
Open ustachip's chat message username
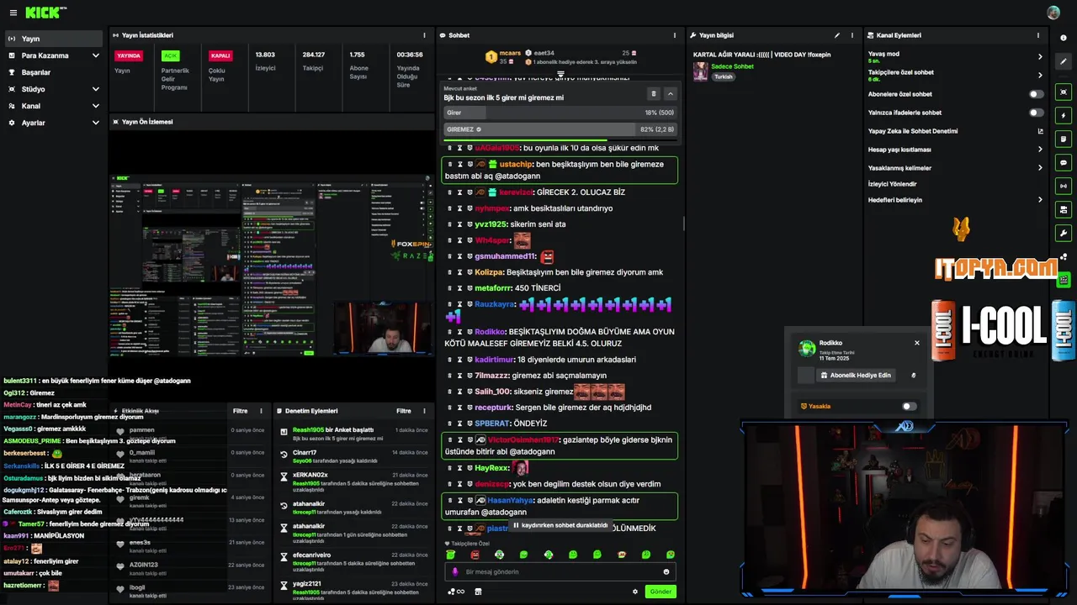(516, 165)
